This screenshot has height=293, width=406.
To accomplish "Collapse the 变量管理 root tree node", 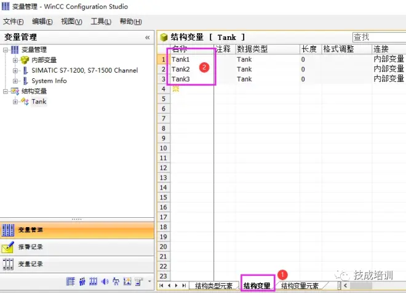I will coord(6,50).
